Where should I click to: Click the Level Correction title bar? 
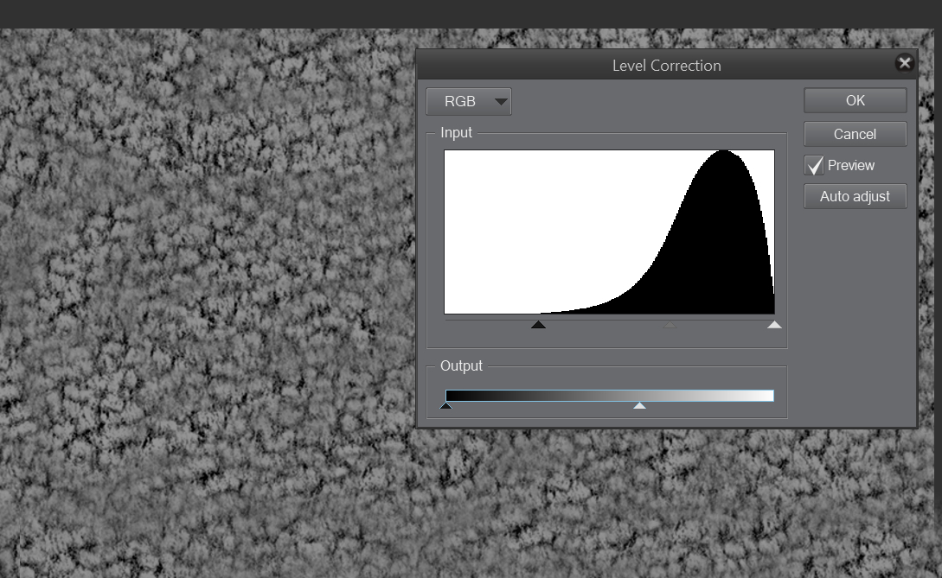[666, 65]
